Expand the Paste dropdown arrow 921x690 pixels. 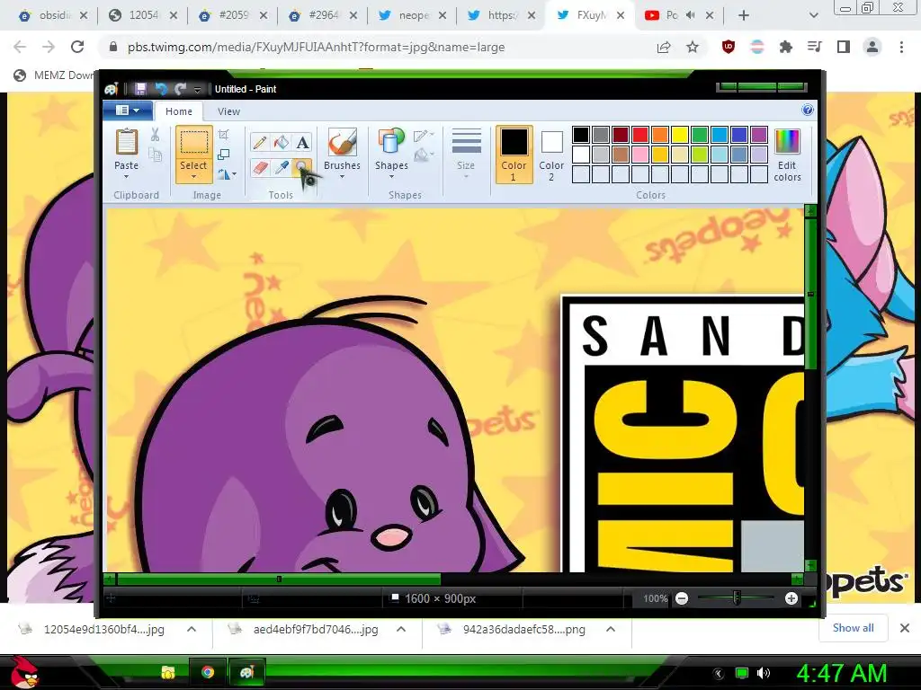pos(126,177)
